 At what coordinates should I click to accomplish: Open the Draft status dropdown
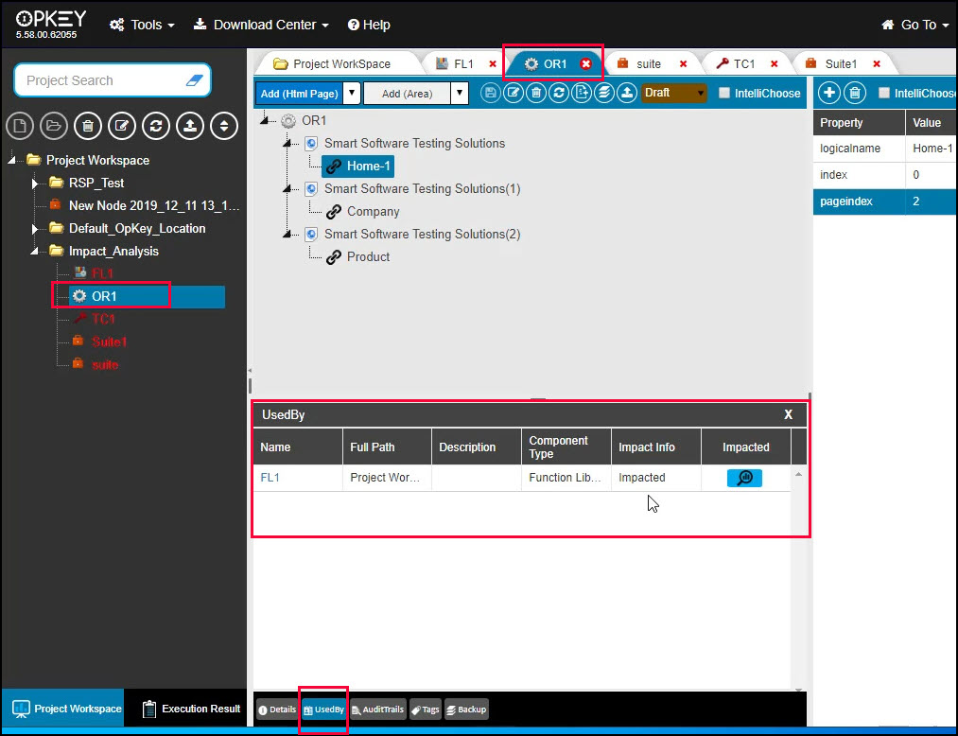(674, 93)
